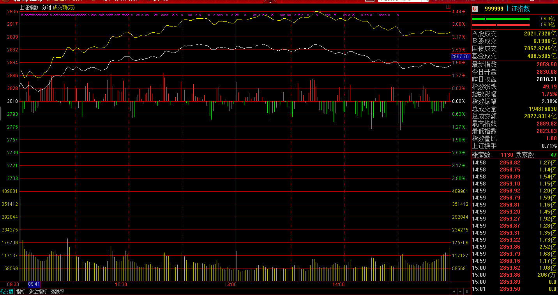The height and width of the screenshot is (295, 558).
Task: Click the 上证指数 chart title label
Action: tap(29, 7)
